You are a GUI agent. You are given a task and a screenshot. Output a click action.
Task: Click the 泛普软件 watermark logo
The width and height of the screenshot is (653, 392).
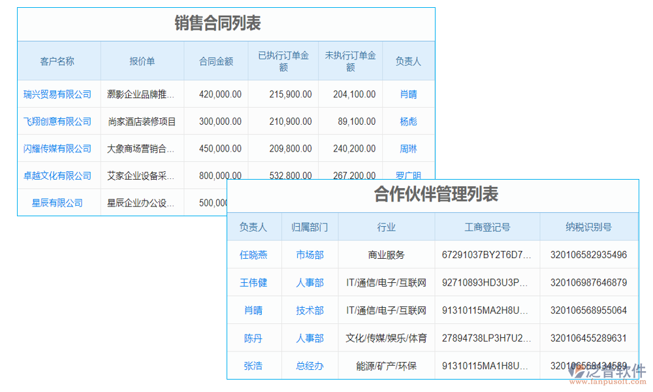(609, 372)
